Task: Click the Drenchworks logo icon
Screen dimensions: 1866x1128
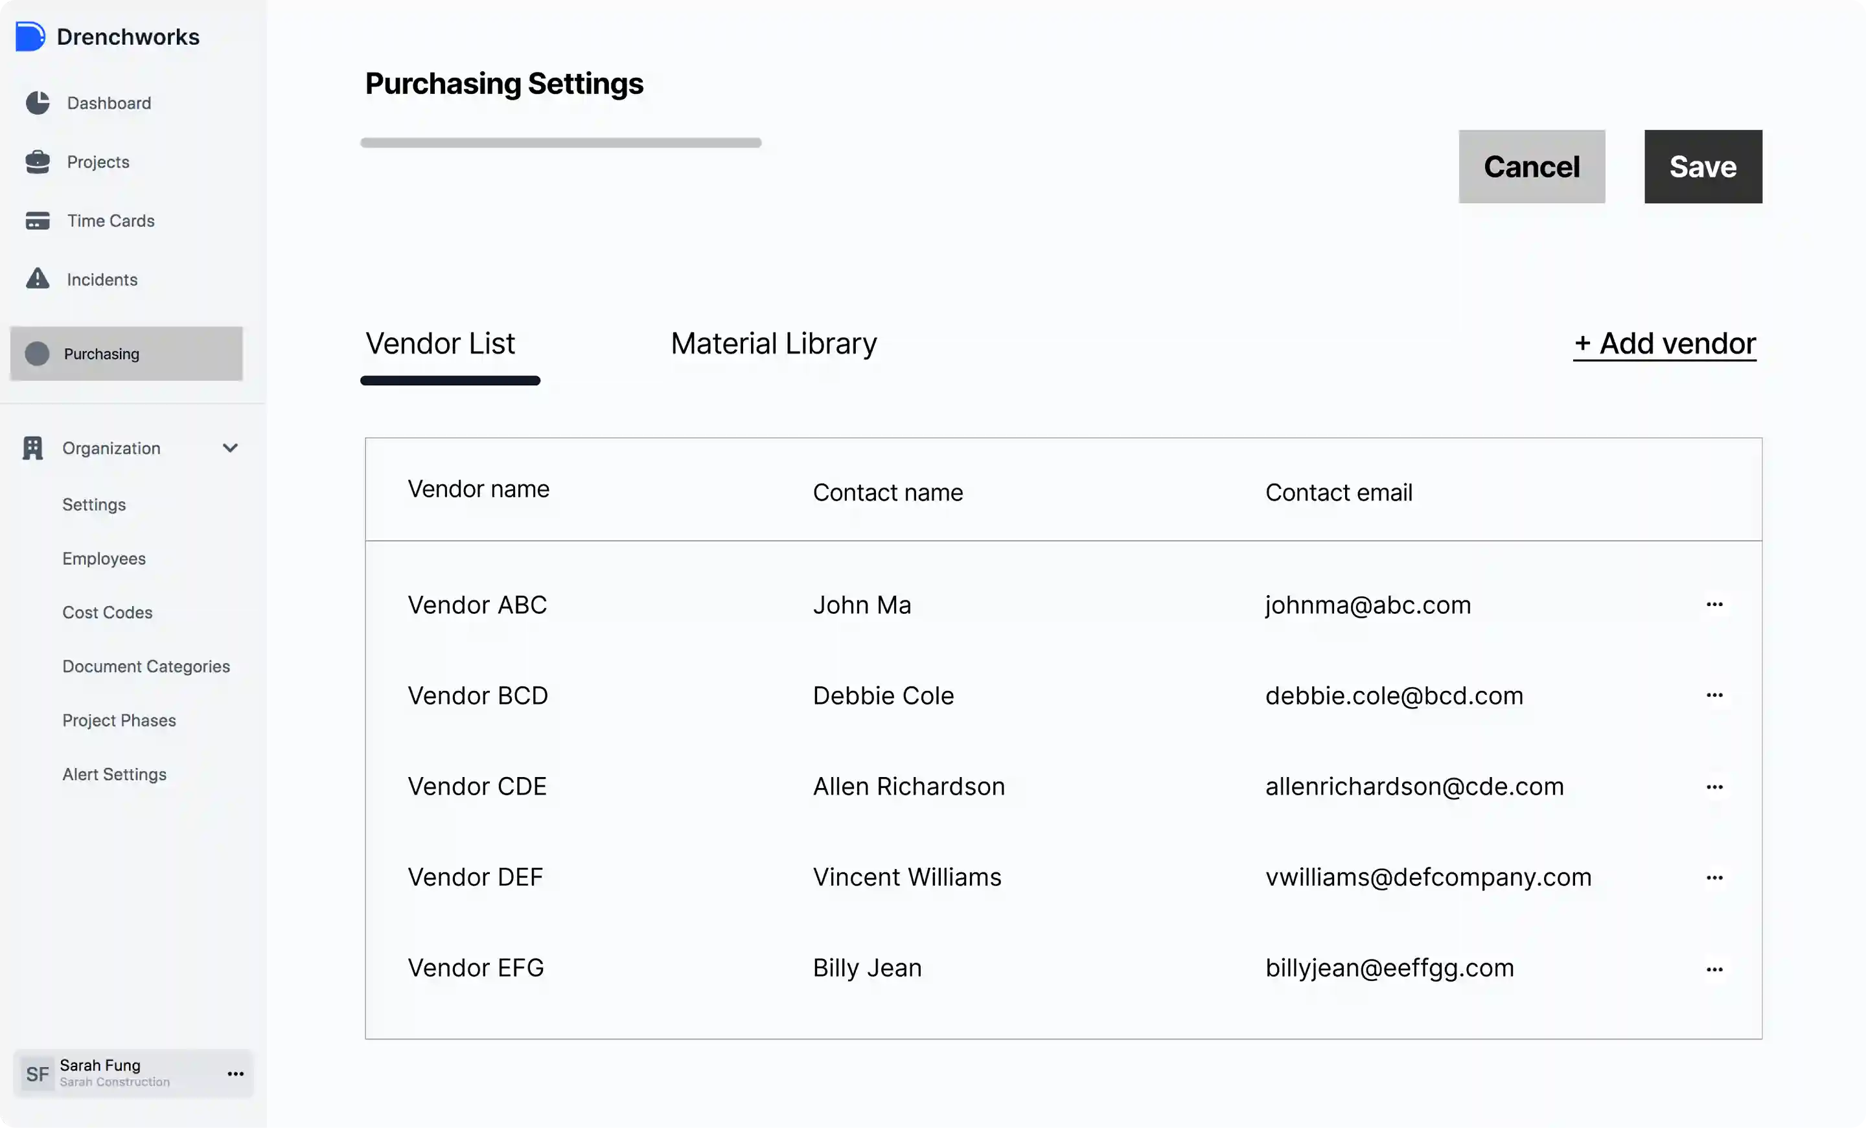Action: tap(30, 36)
